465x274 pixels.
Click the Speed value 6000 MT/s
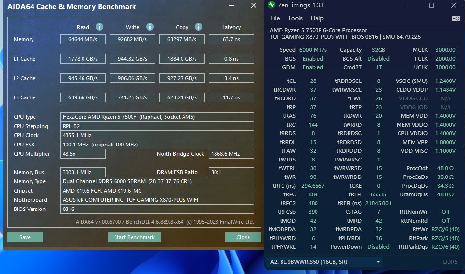coord(313,50)
